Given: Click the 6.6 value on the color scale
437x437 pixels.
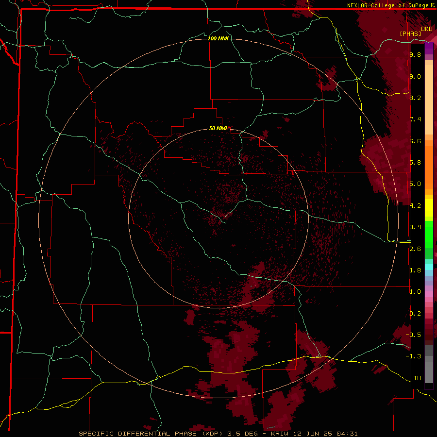Looking at the screenshot, I should 415,141.
